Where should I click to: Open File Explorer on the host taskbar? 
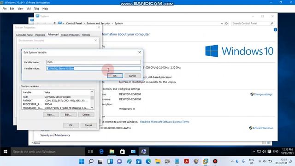pyautogui.click(x=158, y=161)
